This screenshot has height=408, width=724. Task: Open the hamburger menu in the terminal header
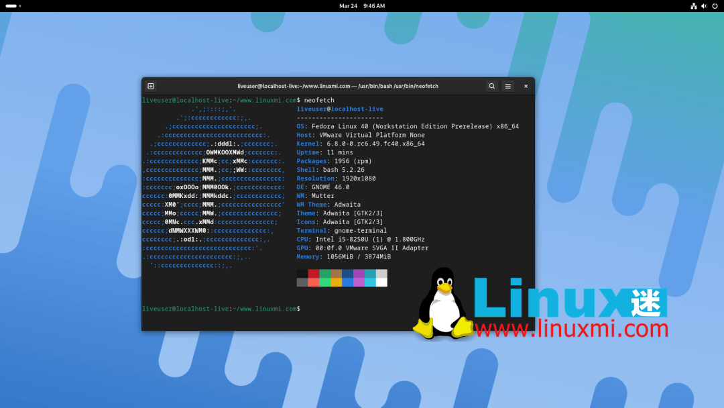pos(507,86)
